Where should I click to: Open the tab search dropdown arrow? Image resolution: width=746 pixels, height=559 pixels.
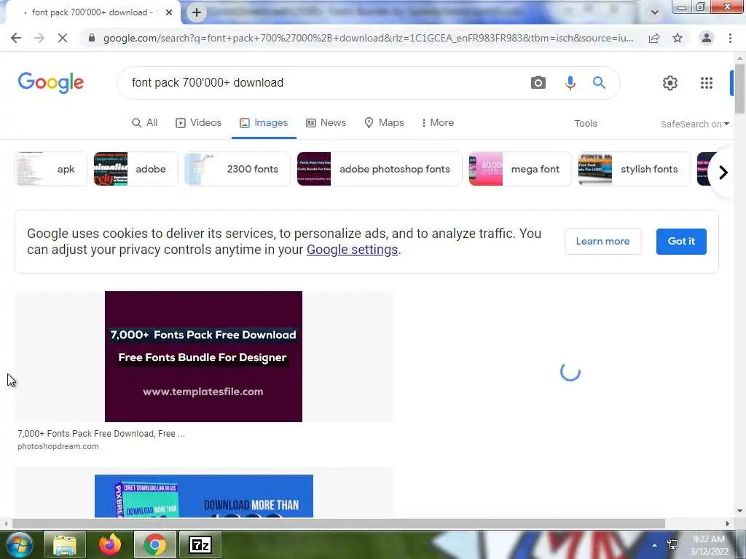pyautogui.click(x=655, y=12)
